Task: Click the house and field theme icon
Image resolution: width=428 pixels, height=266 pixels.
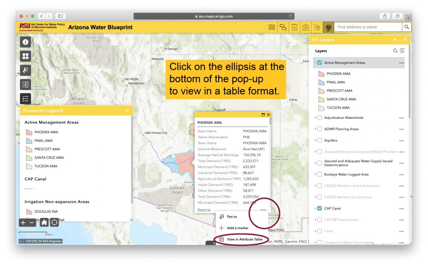Action: click(317, 27)
